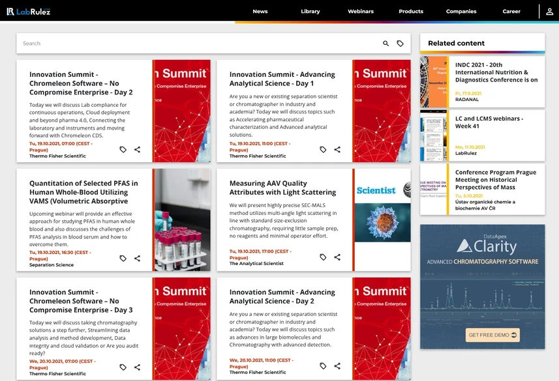Image resolution: width=559 pixels, height=381 pixels.
Task: Click the DataApex Clarity advertisement banner
Action: (x=482, y=287)
